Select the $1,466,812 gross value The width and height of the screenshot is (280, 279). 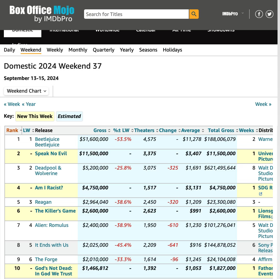(95, 268)
